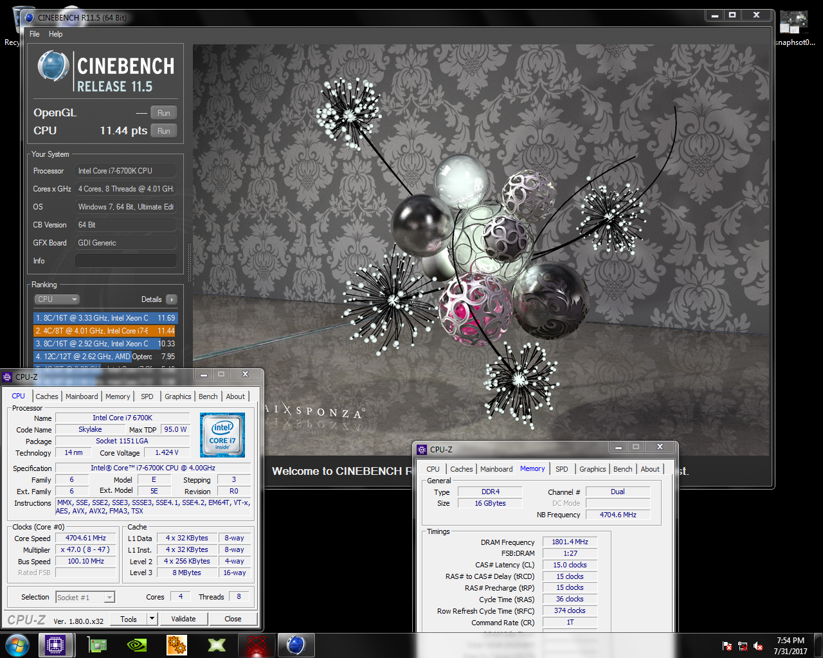Image resolution: width=823 pixels, height=658 pixels.
Task: Click the Core Voltage value 1.424 V
Action: (x=167, y=452)
